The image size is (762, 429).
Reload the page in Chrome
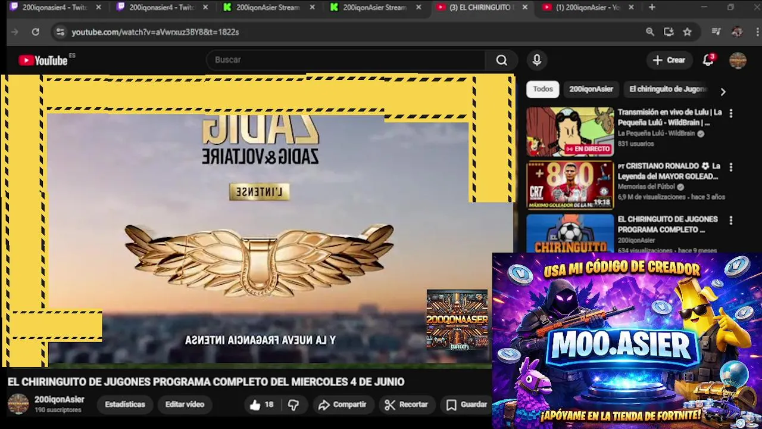[x=36, y=32]
